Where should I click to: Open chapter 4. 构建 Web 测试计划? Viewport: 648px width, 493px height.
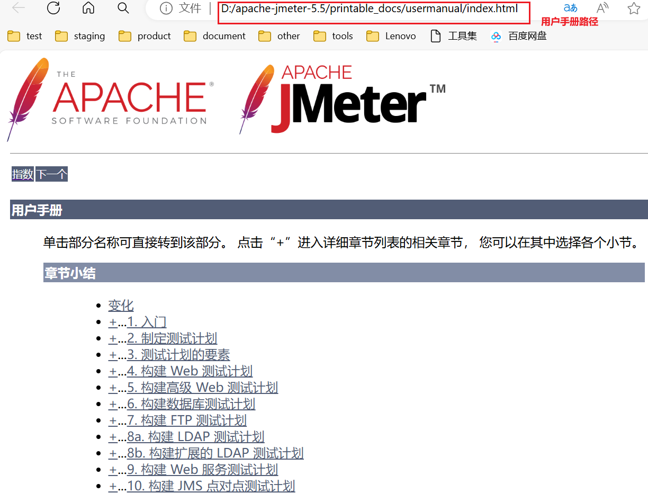click(190, 371)
